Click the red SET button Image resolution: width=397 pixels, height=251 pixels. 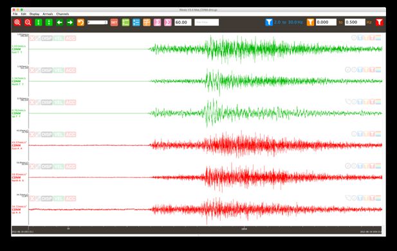point(114,22)
